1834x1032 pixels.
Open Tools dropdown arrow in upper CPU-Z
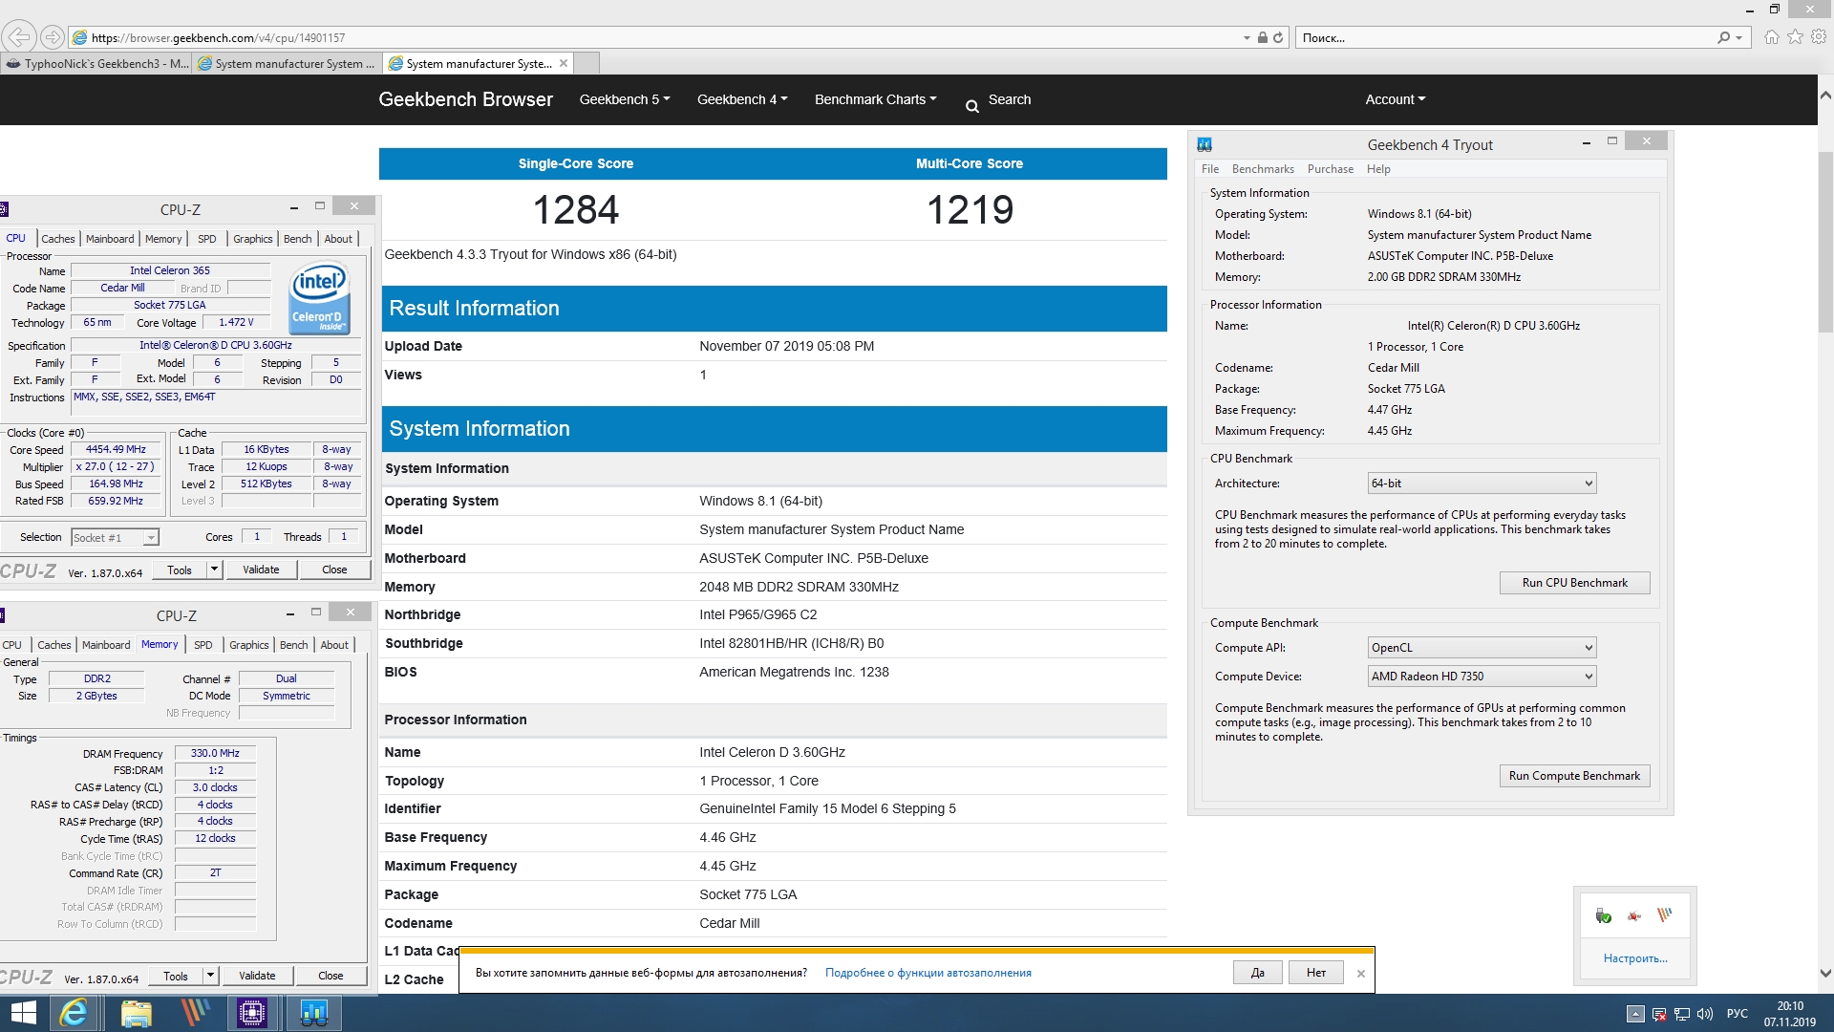[214, 570]
